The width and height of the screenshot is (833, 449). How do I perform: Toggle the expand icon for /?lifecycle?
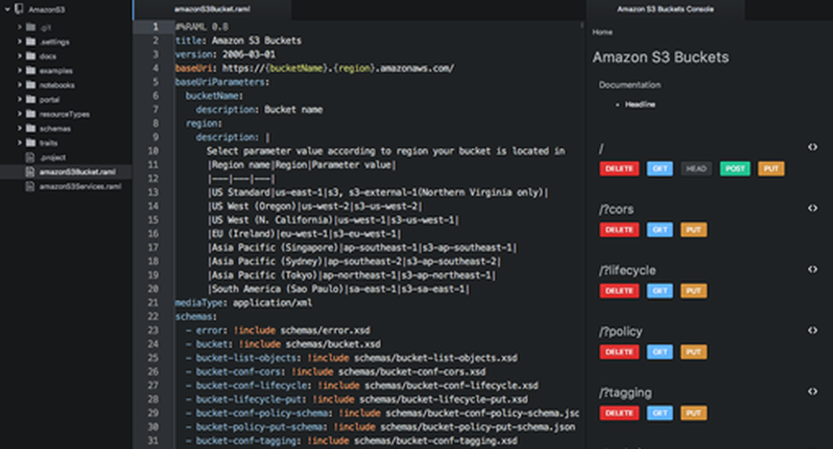click(813, 269)
